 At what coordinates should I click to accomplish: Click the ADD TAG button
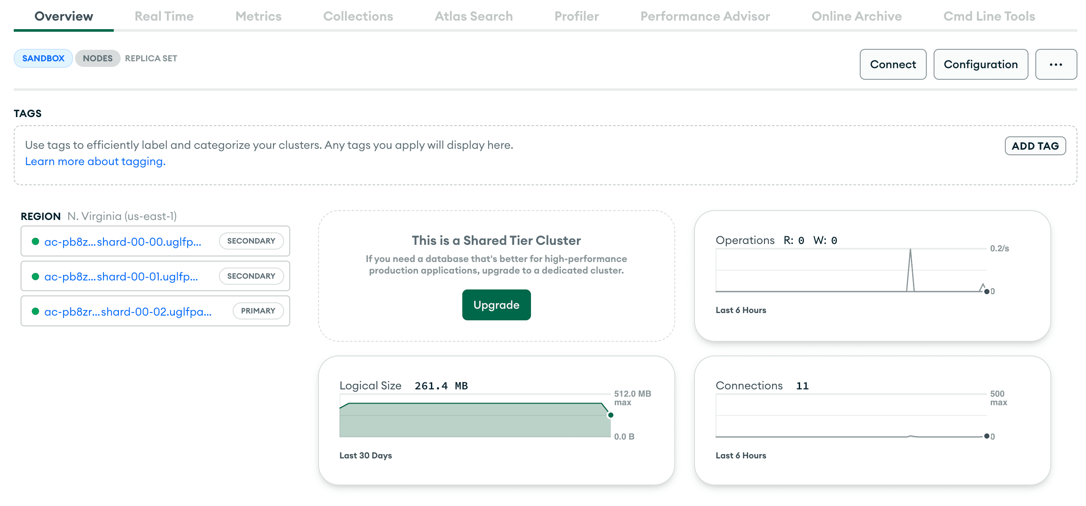(x=1035, y=146)
